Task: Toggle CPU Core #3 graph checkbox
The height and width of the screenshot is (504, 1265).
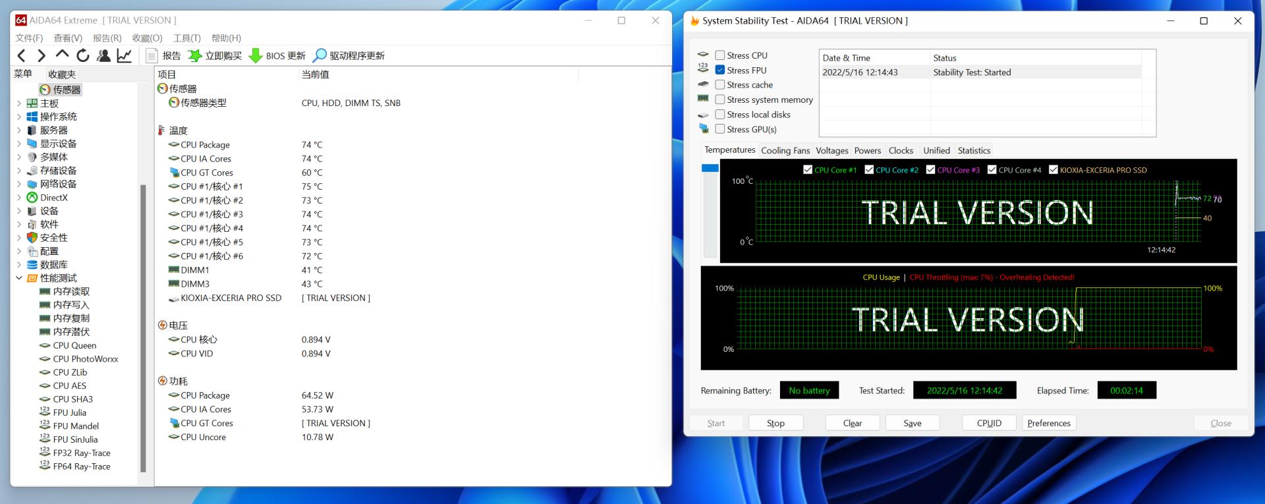Action: (930, 170)
